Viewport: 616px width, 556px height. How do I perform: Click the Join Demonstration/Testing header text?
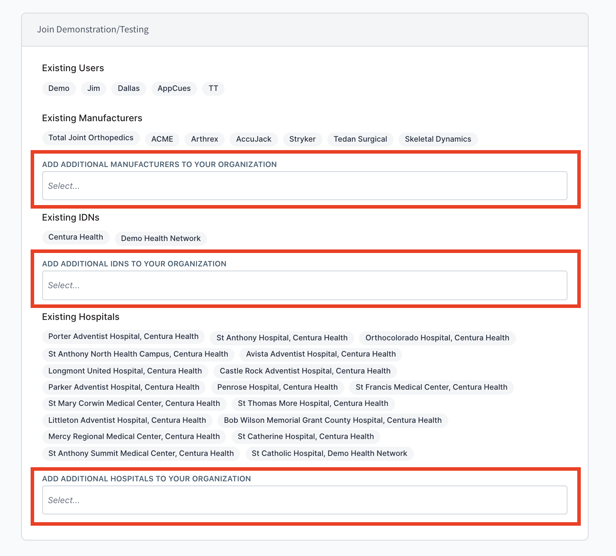pos(93,29)
